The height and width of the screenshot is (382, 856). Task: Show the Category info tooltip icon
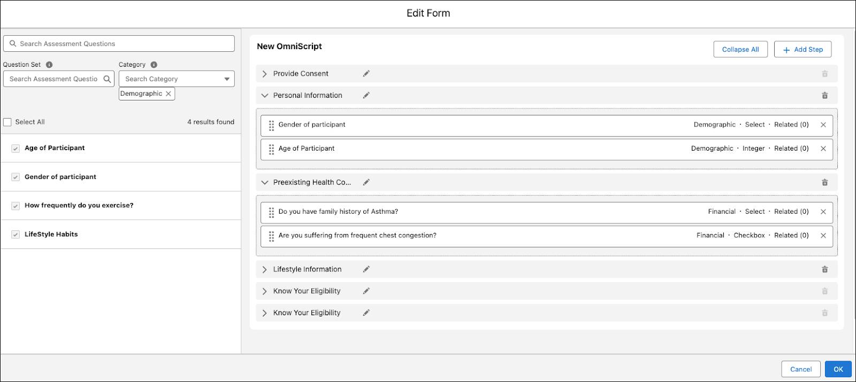pyautogui.click(x=154, y=65)
